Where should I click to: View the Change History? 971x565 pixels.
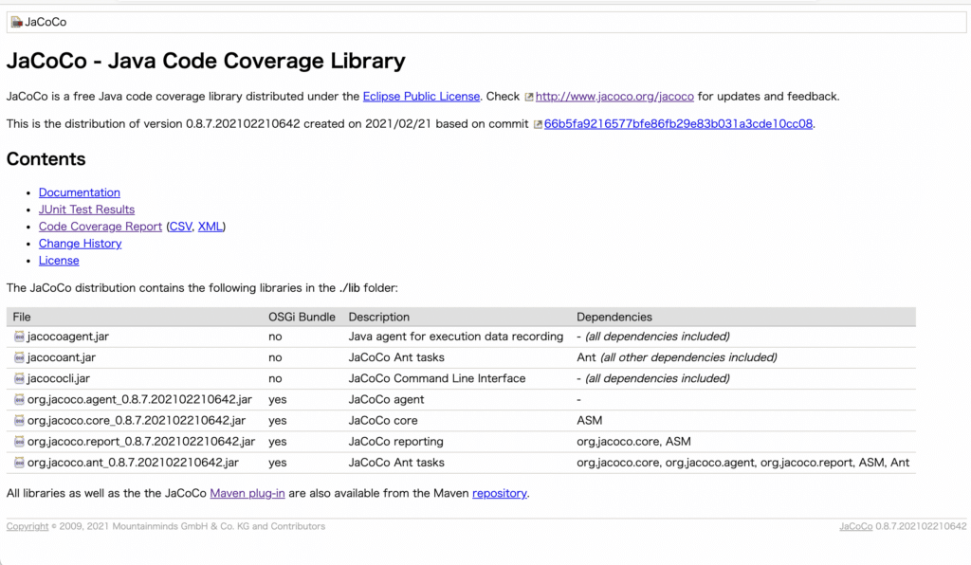pyautogui.click(x=80, y=244)
